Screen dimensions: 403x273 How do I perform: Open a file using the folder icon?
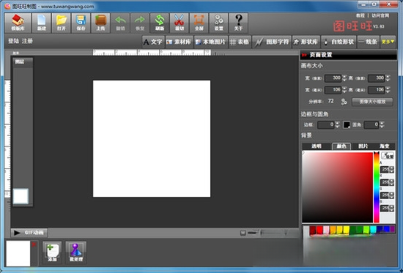tap(61, 23)
